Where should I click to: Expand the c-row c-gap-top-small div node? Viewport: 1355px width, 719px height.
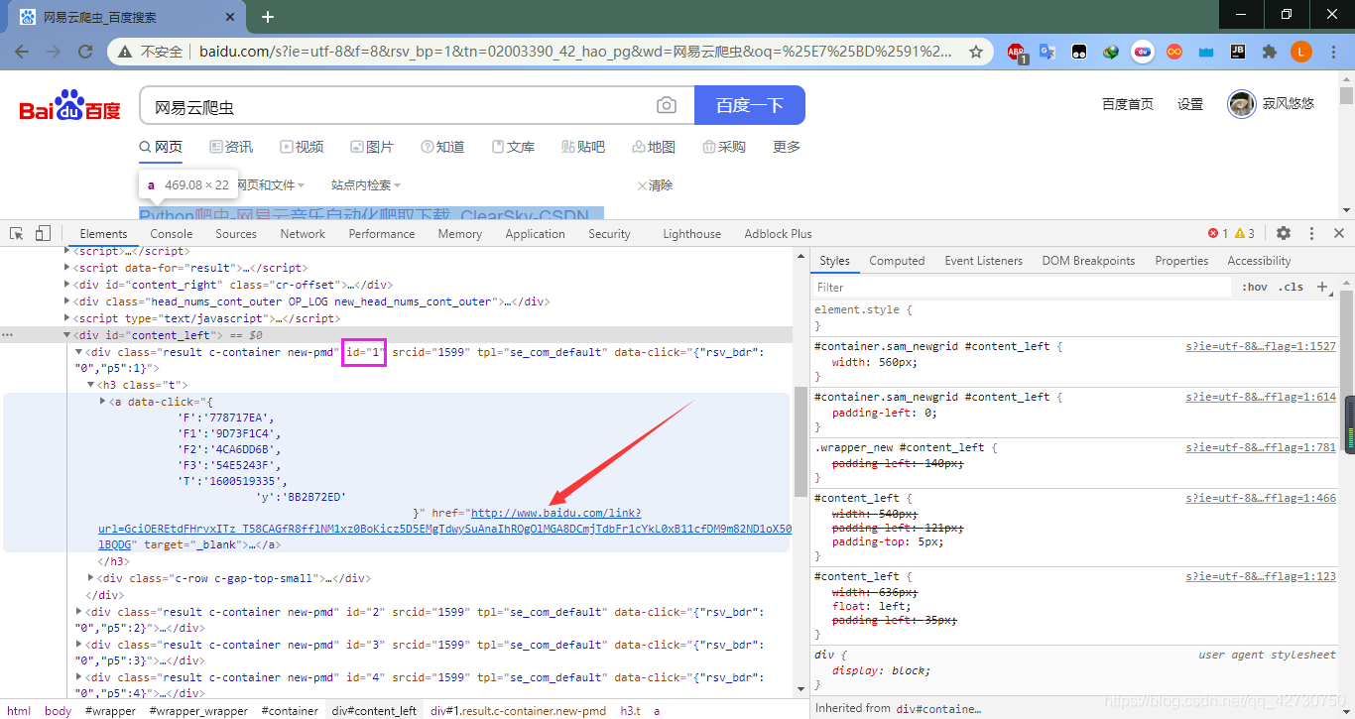(91, 578)
